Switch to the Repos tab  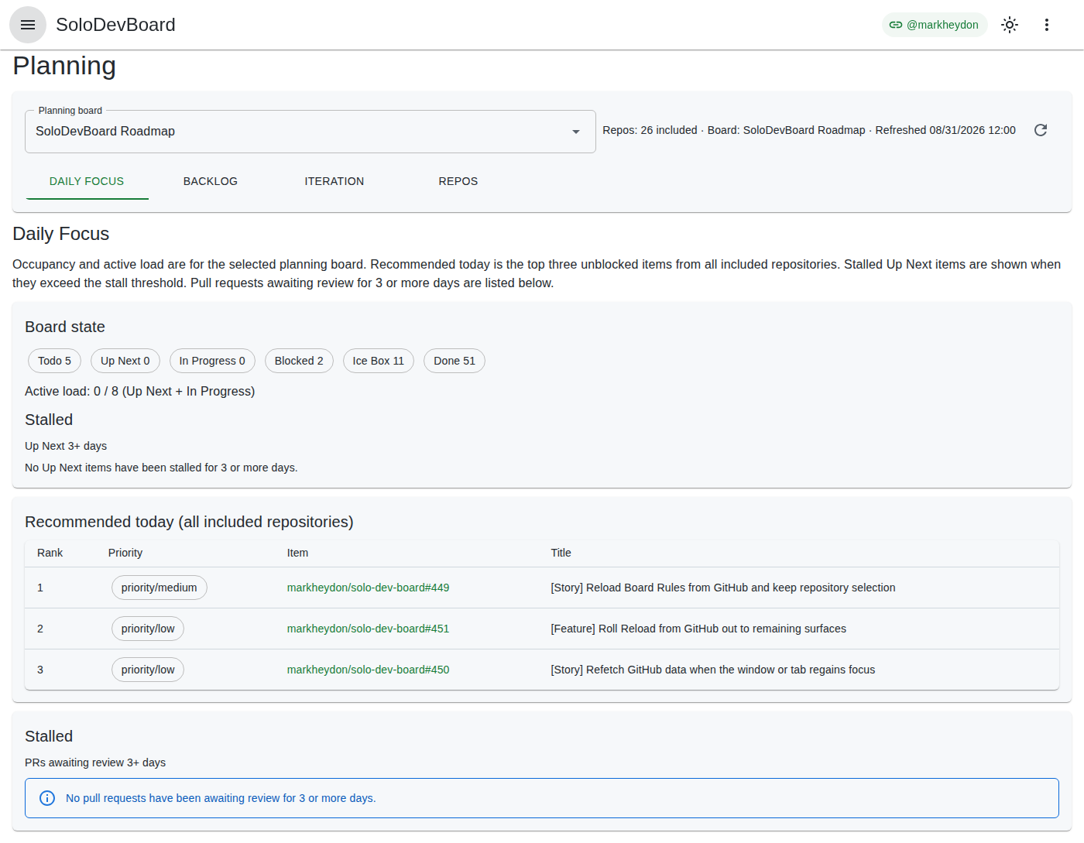click(x=458, y=181)
